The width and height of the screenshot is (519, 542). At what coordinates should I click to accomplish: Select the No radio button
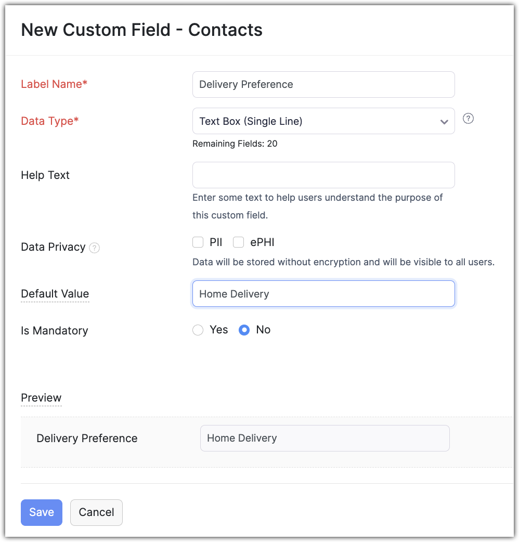click(244, 330)
